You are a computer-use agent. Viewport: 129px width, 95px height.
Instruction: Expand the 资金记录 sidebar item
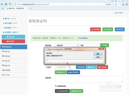(x=14, y=61)
